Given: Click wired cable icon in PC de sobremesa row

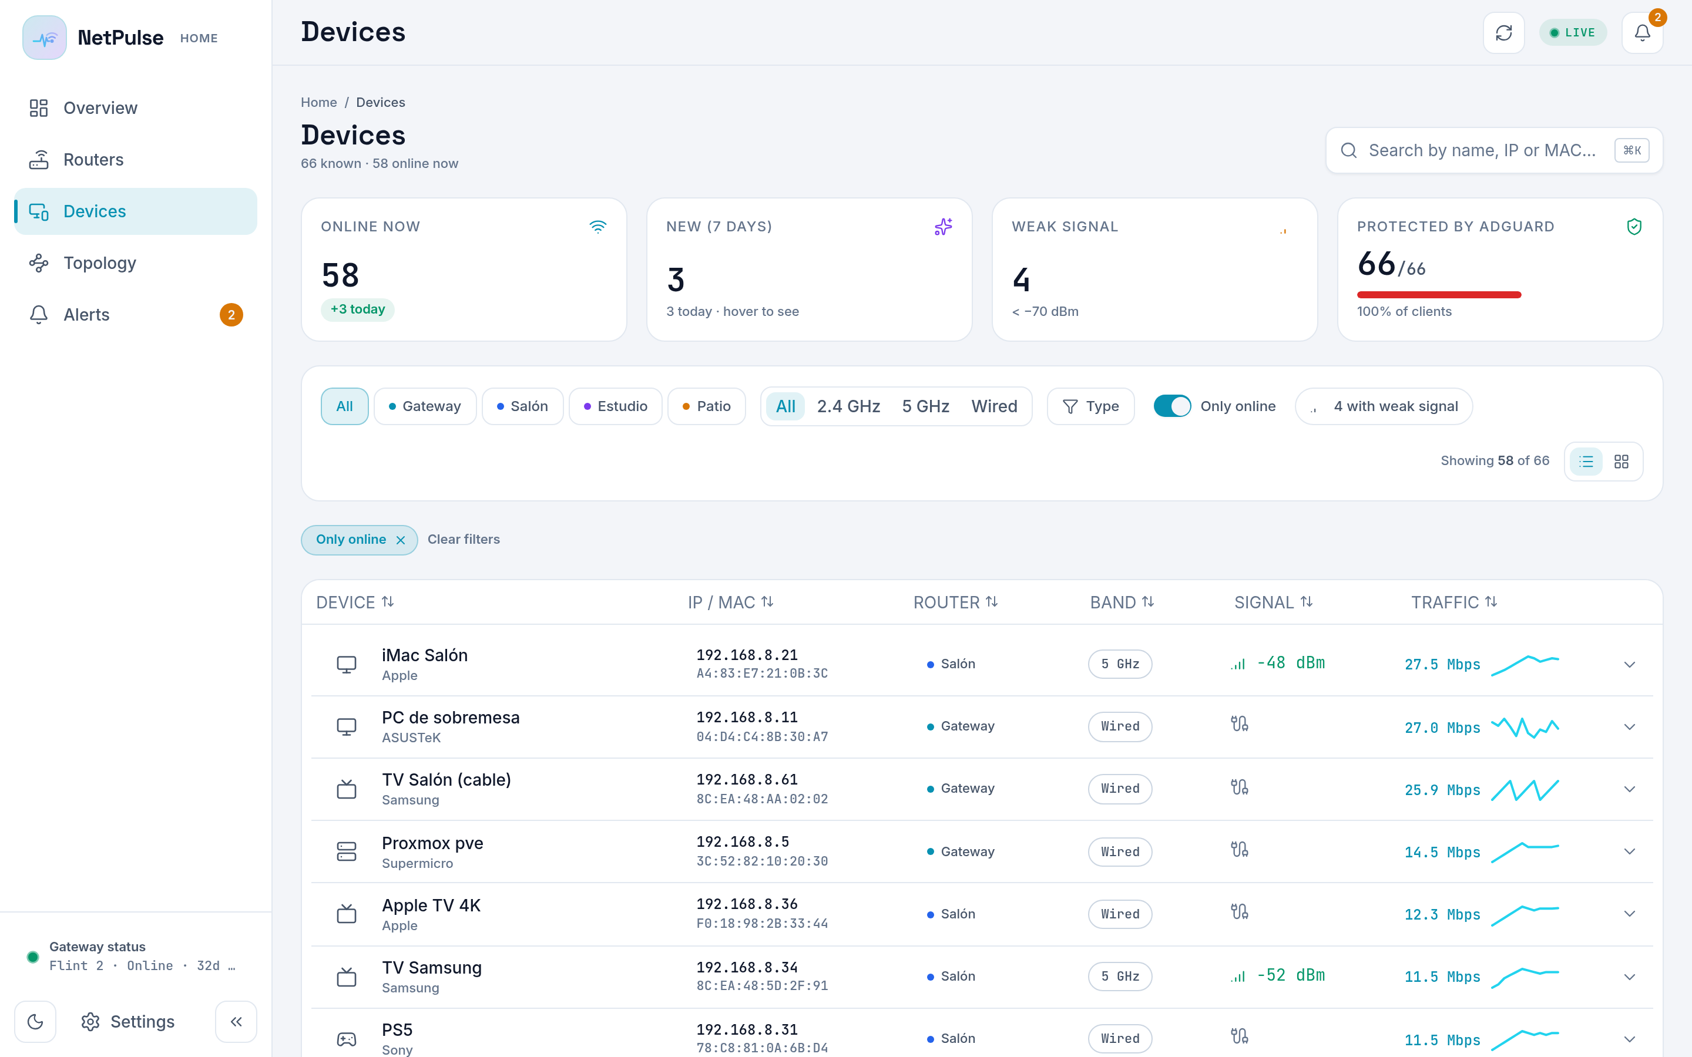Looking at the screenshot, I should point(1240,724).
